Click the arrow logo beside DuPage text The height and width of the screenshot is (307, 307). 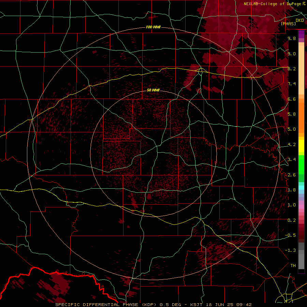(x=304, y=4)
